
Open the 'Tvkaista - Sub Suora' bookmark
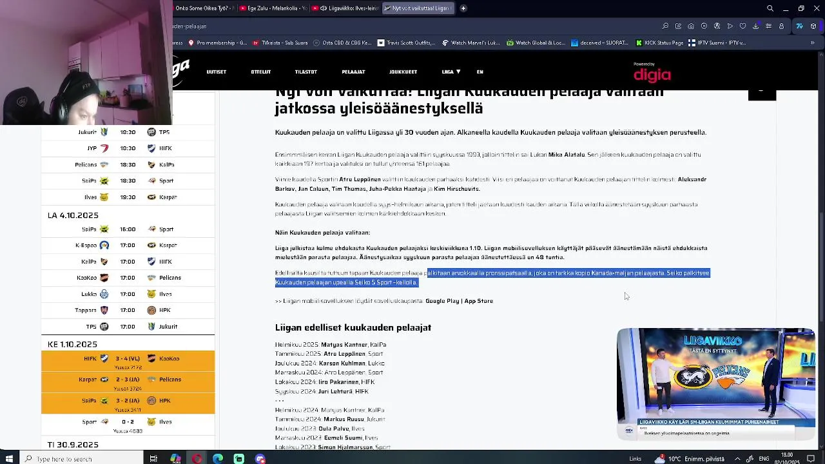click(x=280, y=43)
